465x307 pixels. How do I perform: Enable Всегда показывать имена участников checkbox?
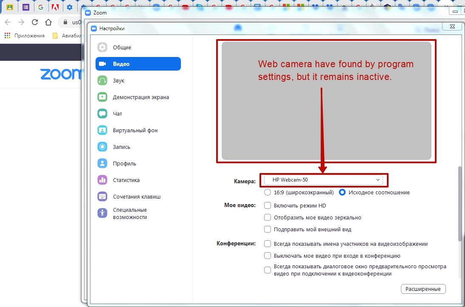pyautogui.click(x=268, y=244)
